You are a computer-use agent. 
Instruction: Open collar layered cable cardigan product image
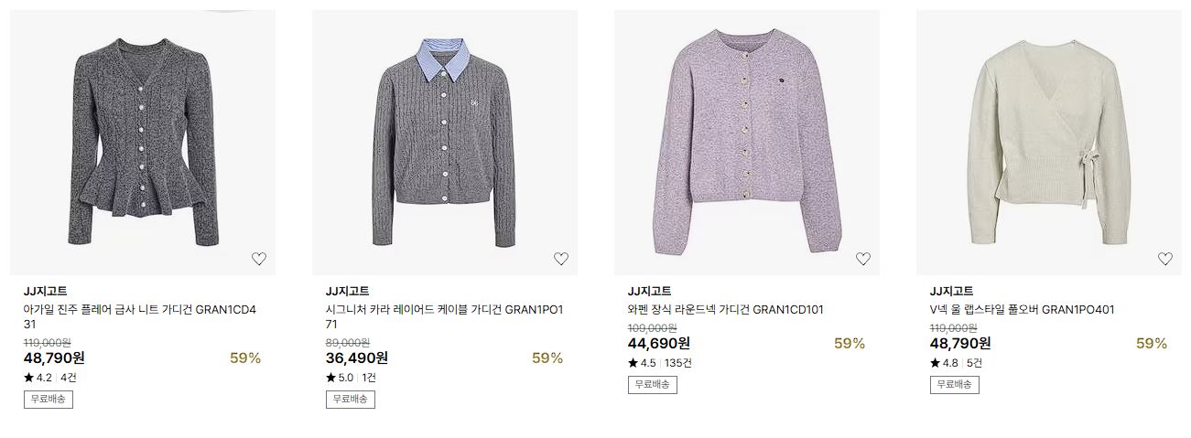(445, 143)
